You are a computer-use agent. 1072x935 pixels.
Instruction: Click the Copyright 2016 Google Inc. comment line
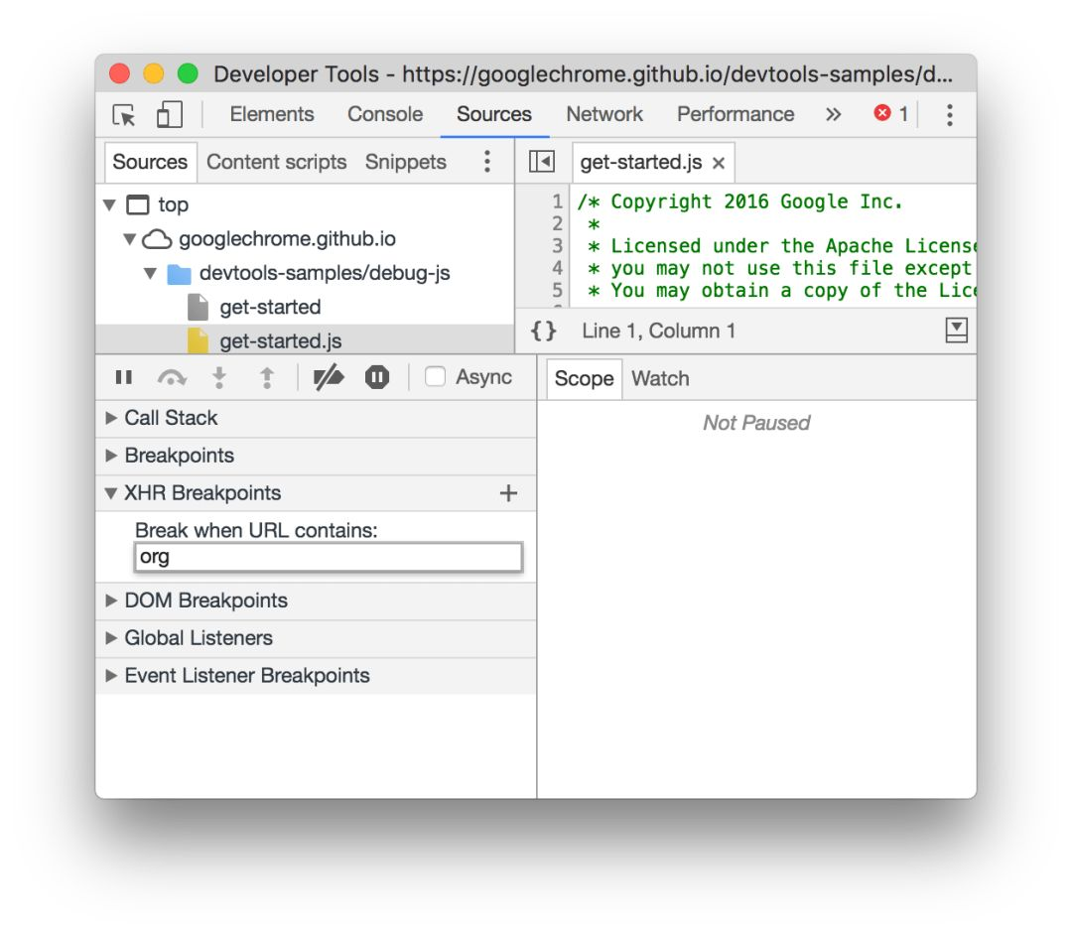739,201
